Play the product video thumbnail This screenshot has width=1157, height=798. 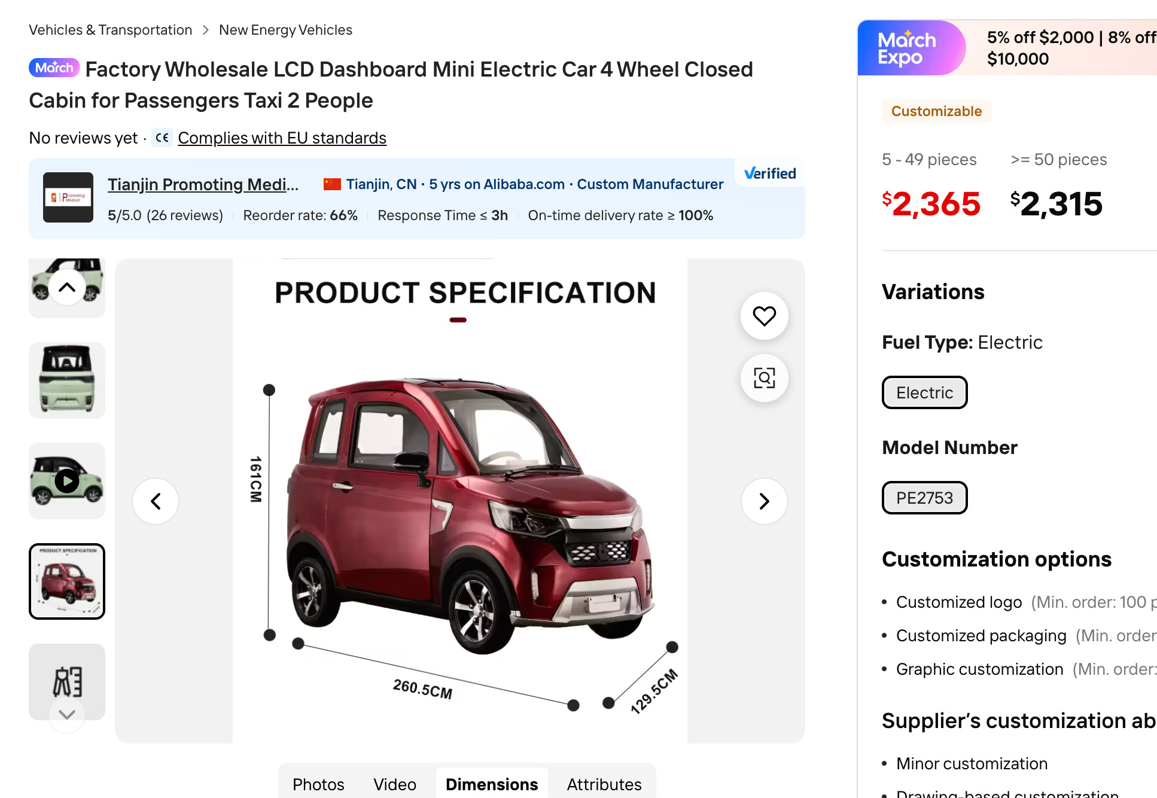click(x=67, y=481)
